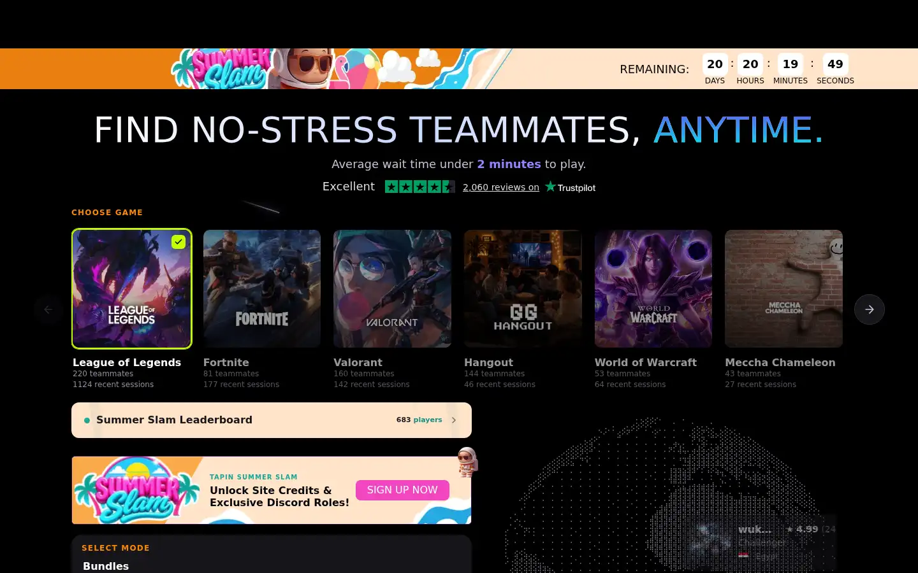The image size is (918, 573).
Task: Toggle the green checkmark on League of Legends
Action: pos(178,242)
